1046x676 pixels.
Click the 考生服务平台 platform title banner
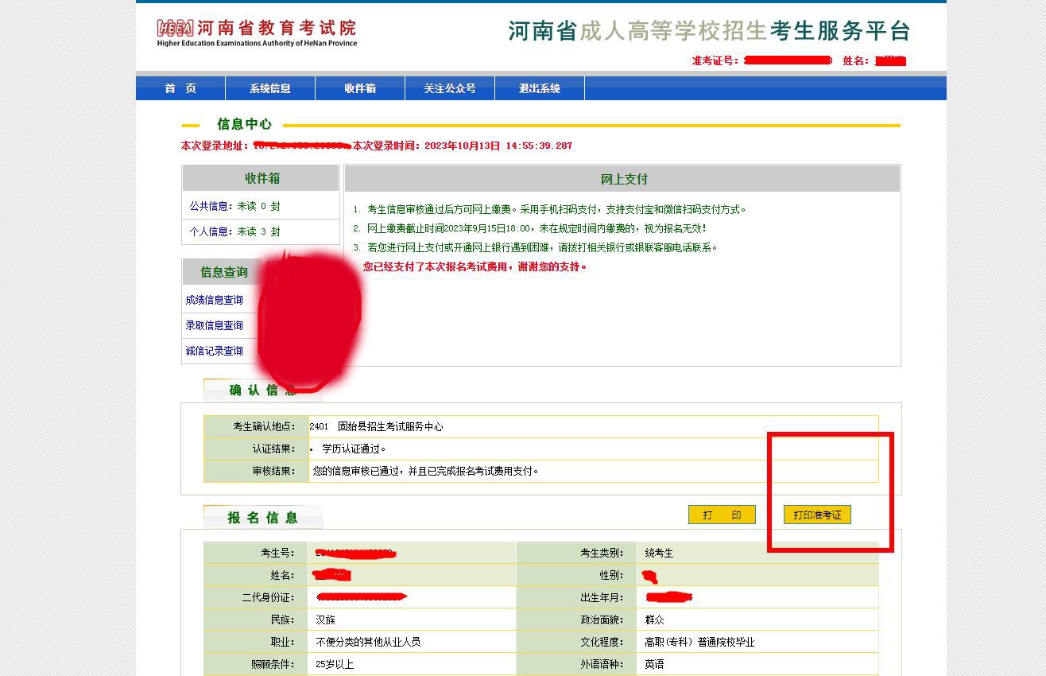[708, 32]
